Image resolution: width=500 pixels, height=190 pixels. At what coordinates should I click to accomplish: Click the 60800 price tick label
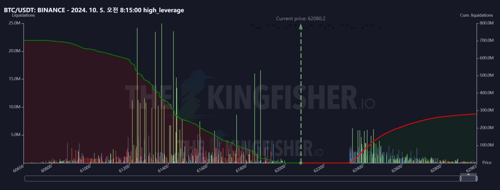[46, 169]
